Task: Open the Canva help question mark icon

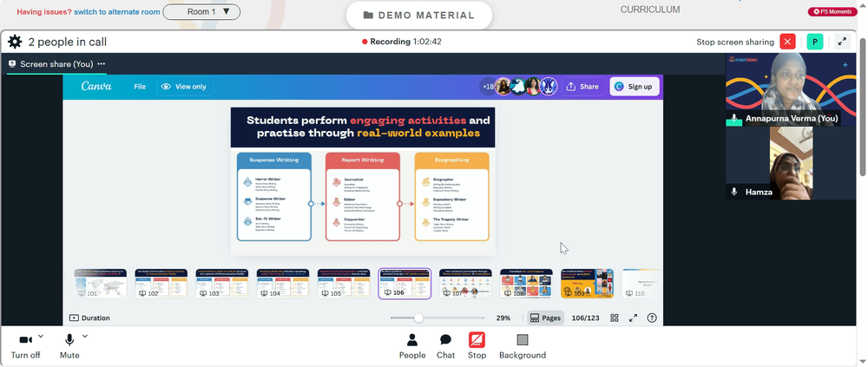Action: tap(652, 318)
